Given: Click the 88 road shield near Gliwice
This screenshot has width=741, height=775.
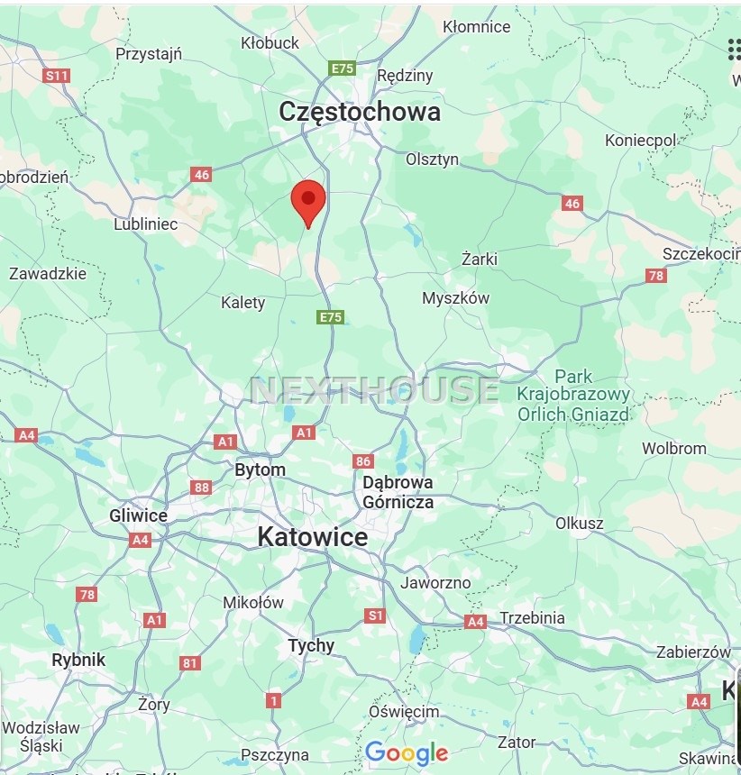Looking at the screenshot, I should 201,488.
